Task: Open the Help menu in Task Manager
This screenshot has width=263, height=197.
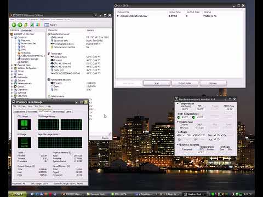Action: tap(48, 106)
